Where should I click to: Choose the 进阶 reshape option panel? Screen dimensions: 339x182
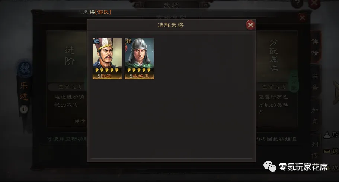click(67, 79)
